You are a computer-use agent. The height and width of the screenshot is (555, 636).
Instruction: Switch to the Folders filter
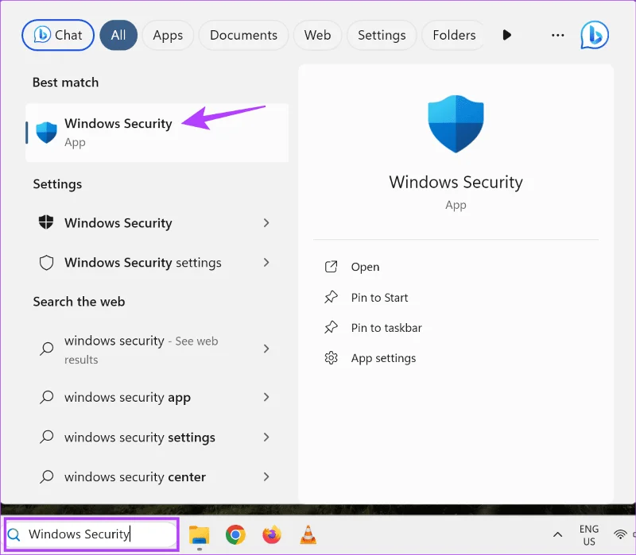click(x=454, y=35)
